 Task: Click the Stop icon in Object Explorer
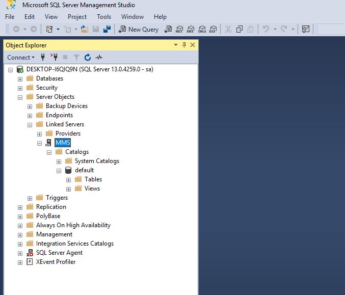[x=65, y=58]
